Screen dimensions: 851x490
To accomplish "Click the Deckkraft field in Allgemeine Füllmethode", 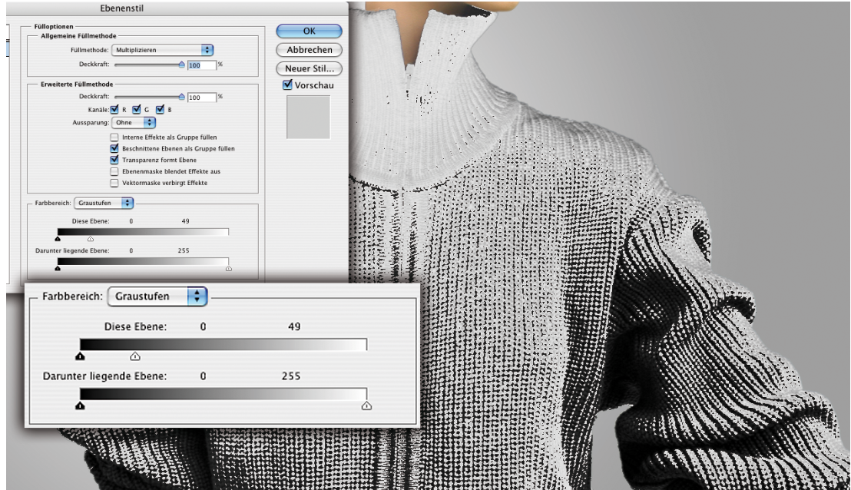I will click(202, 65).
